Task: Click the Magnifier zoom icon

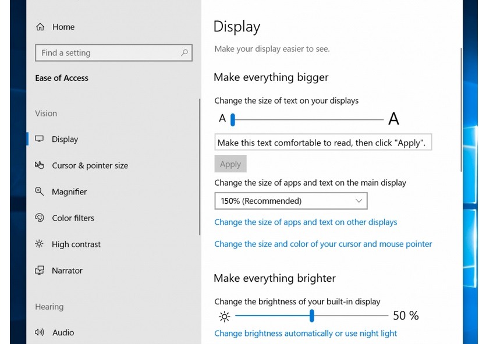Action: [40, 191]
